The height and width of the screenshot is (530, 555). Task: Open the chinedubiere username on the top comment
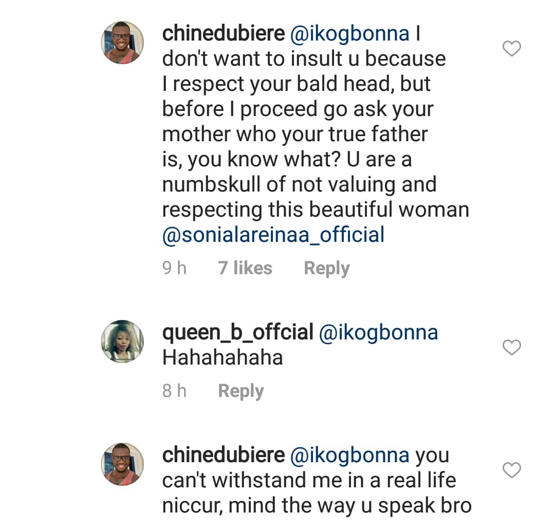[223, 33]
